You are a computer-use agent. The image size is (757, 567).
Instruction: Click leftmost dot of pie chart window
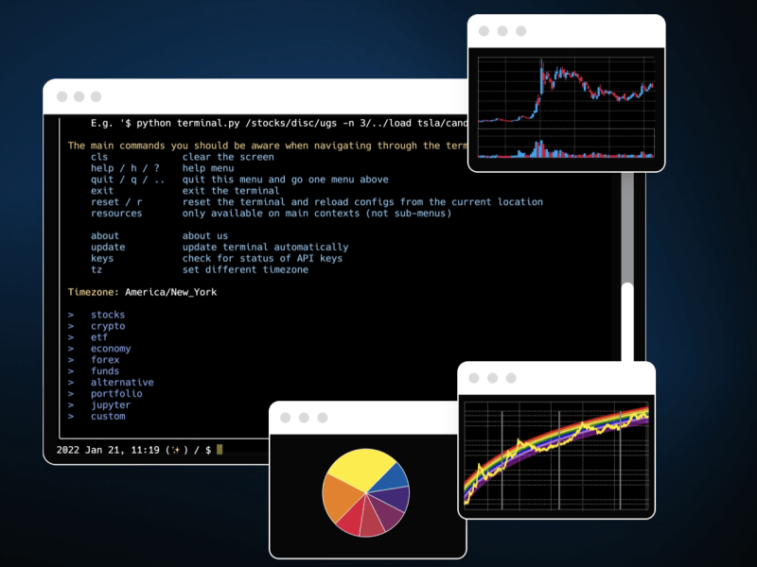click(284, 418)
